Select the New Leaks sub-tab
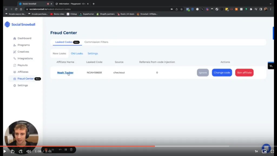The width and height of the screenshot is (277, 156). (x=59, y=53)
